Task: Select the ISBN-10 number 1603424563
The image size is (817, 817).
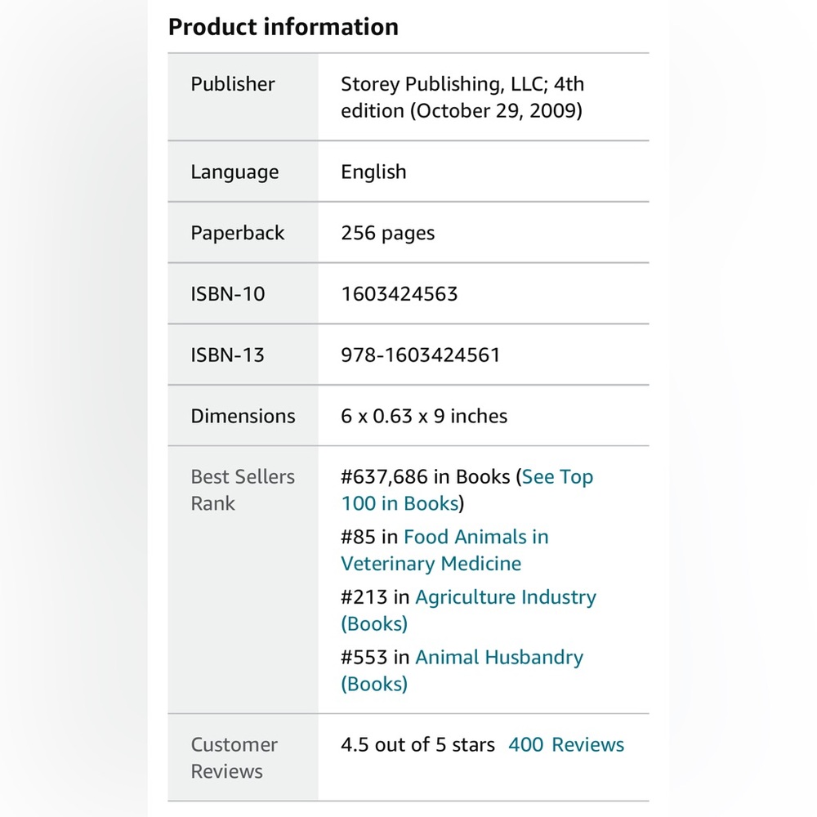Action: [x=400, y=294]
